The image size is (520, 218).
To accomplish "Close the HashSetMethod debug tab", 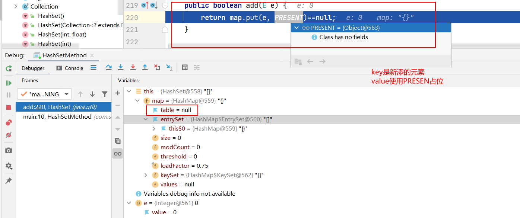I will point(92,55).
